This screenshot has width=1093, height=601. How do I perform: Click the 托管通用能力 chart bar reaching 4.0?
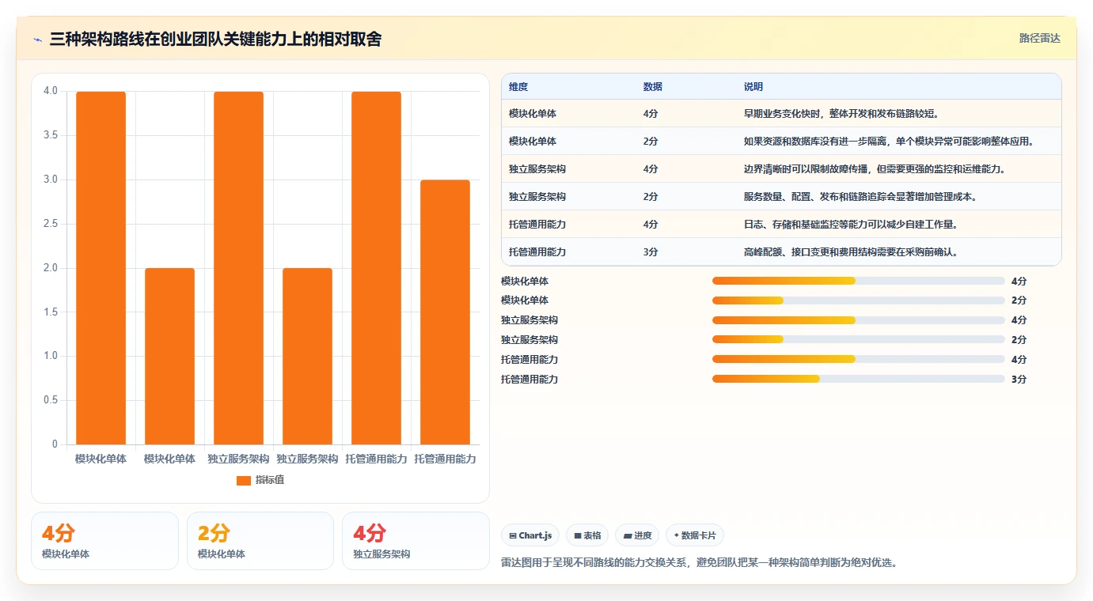(x=376, y=268)
